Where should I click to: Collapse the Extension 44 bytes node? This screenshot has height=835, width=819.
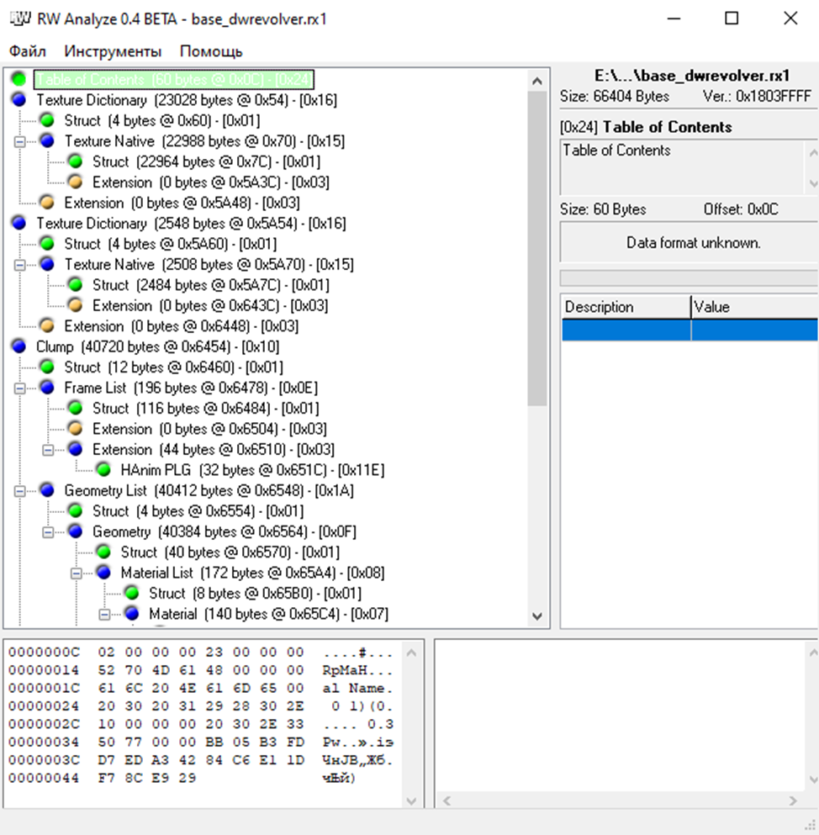tap(48, 450)
